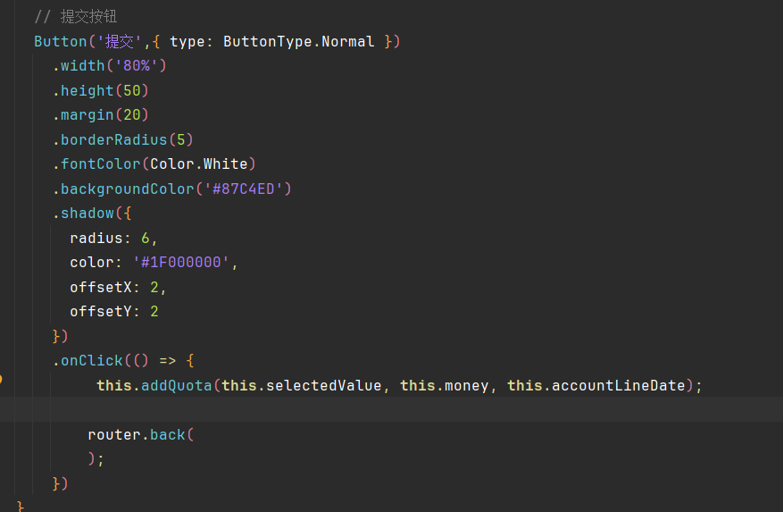The width and height of the screenshot is (783, 512).
Task: Click the '.height(50)' line
Action: 101,90
